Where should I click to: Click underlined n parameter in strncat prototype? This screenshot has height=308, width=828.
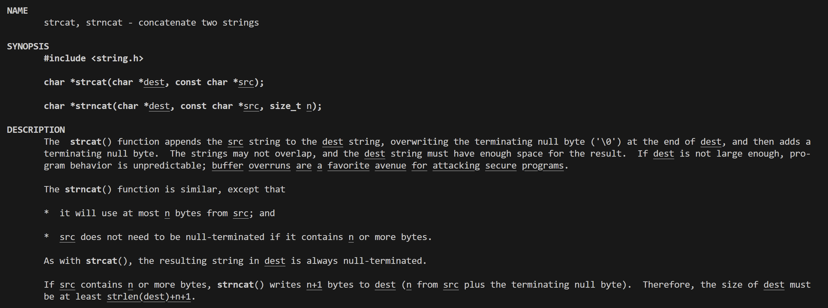coord(309,106)
